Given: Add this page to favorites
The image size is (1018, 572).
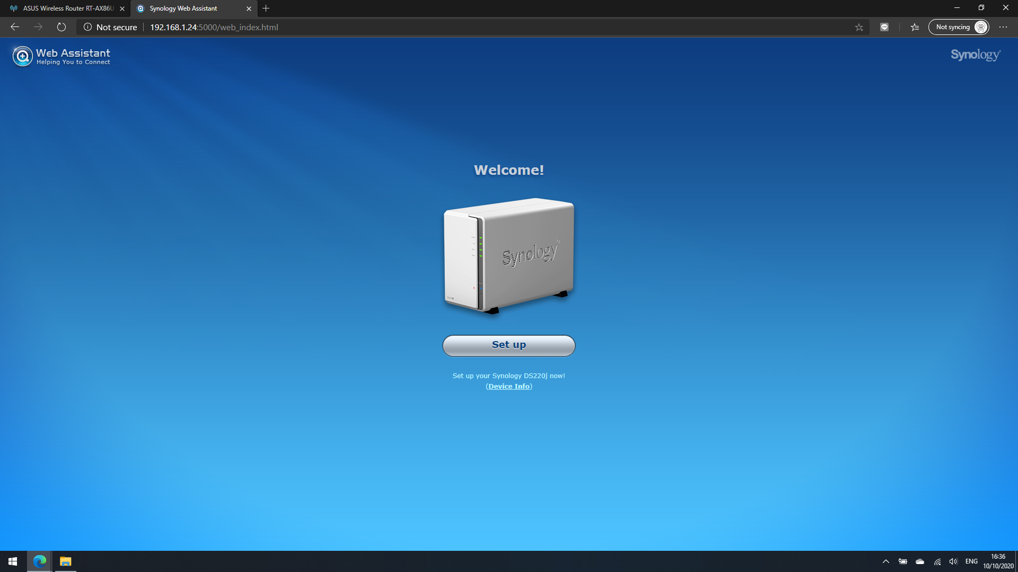Looking at the screenshot, I should (859, 27).
